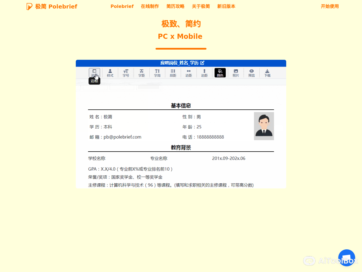Screen dimensions: 362x272
Task: Click the edit icon beside the resume title
Action: [202, 63]
